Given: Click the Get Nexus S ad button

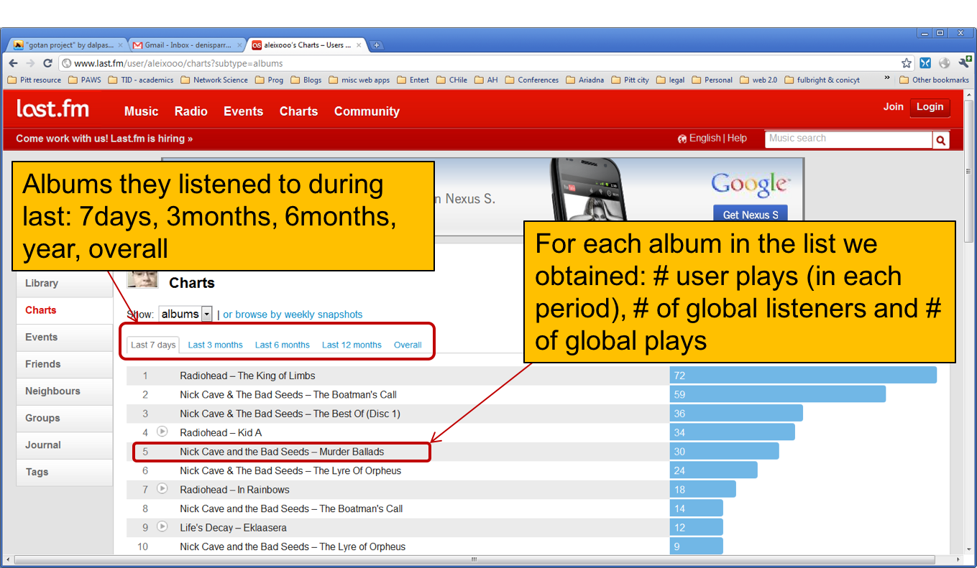Looking at the screenshot, I should pos(751,215).
